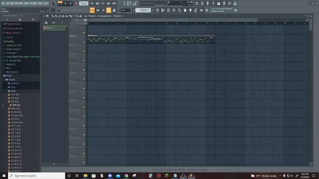
Task: Select the playlist zoom magnifier tool
Action: 77,16
